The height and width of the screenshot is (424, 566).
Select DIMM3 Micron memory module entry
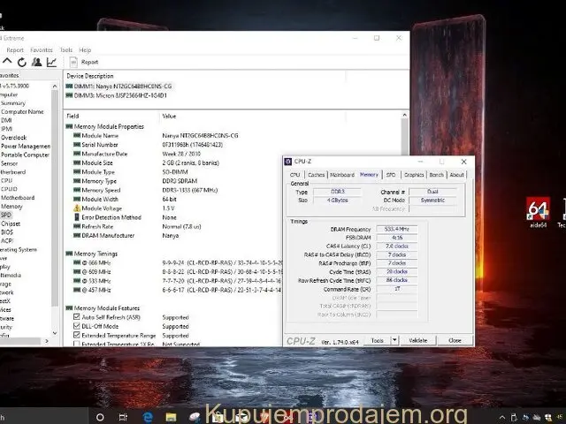coord(111,95)
